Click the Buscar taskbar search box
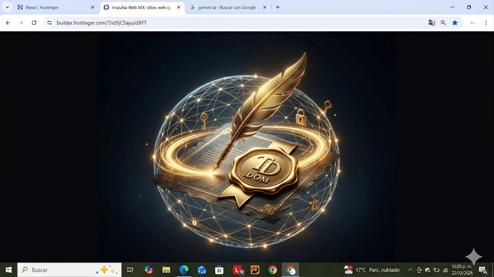The width and height of the screenshot is (494, 277). point(69,270)
